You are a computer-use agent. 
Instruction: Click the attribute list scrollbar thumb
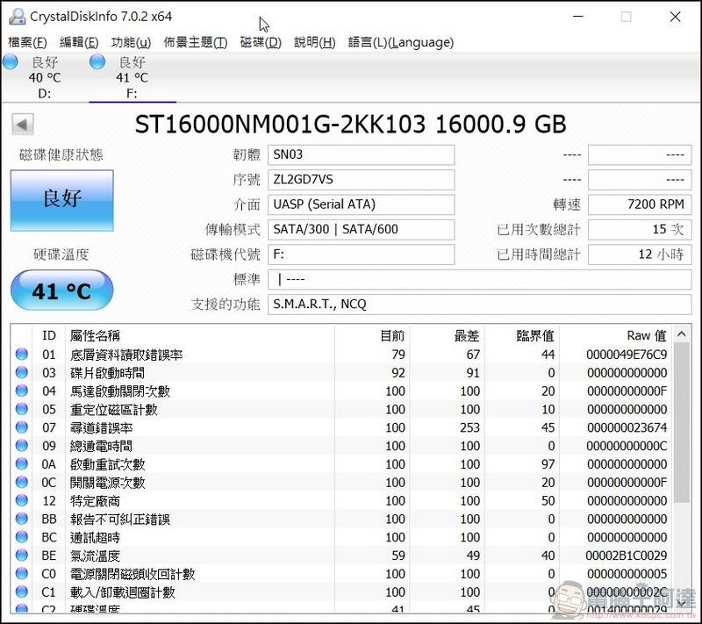tap(682, 423)
